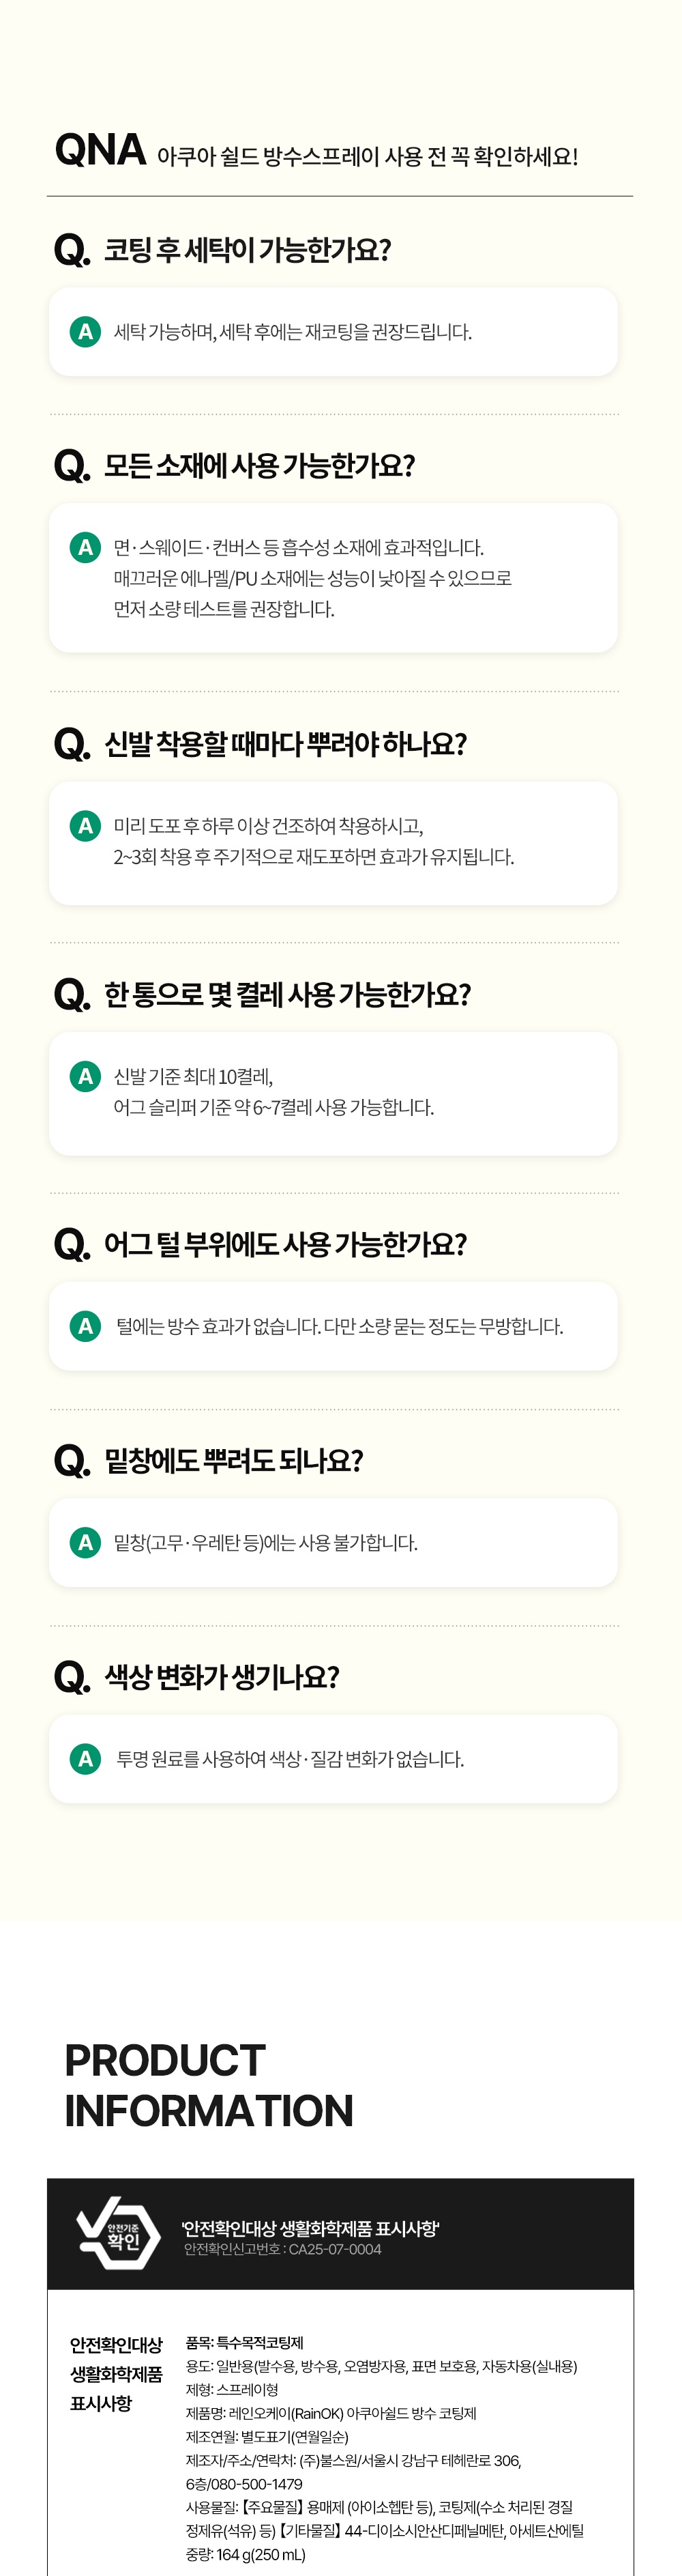Viewport: 682px width, 2576px height.
Task: Click the PRODUCT INFORMATION heading
Action: click(209, 2085)
